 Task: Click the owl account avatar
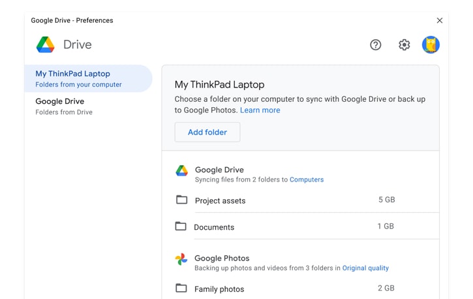(431, 44)
